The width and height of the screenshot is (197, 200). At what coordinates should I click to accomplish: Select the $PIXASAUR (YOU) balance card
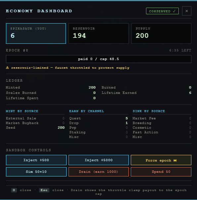coord(36,33)
